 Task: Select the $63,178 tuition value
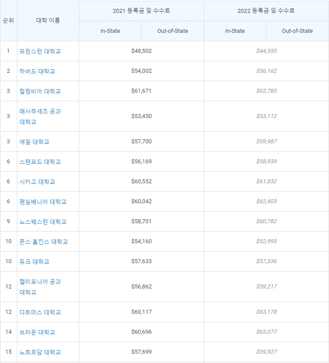267,312
